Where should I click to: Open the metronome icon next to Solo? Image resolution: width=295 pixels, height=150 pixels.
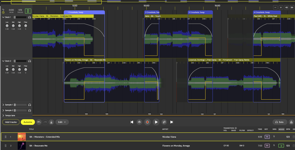coord(291,122)
